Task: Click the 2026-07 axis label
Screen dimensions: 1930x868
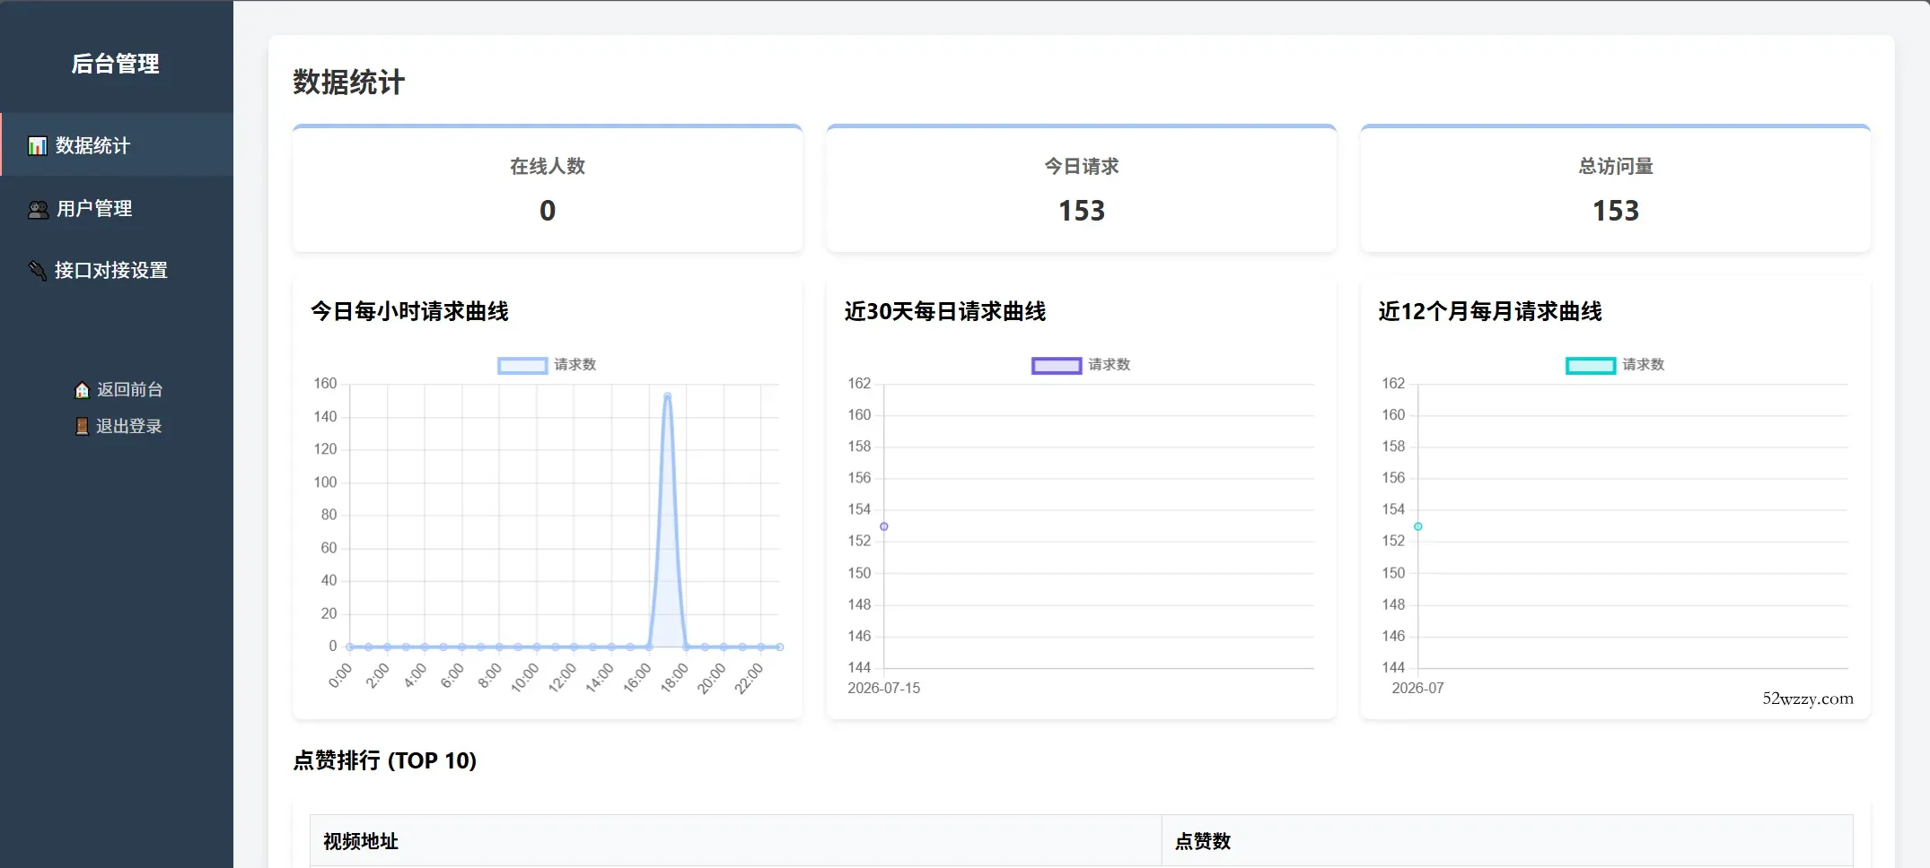Action: (x=1418, y=689)
